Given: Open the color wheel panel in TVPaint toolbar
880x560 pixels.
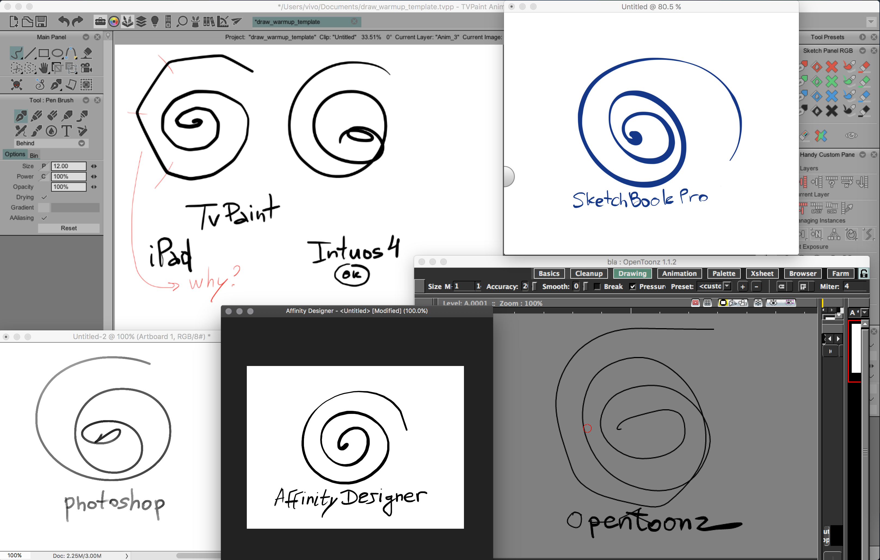Looking at the screenshot, I should (114, 22).
